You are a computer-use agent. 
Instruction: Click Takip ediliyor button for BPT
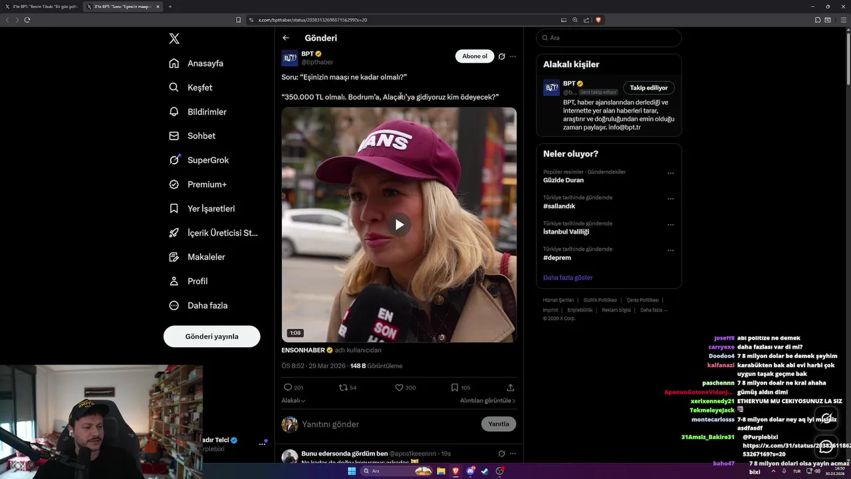pyautogui.click(x=649, y=88)
